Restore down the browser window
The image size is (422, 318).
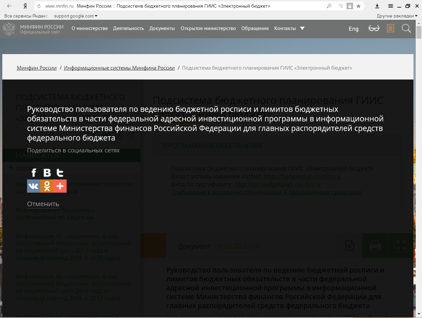pyautogui.click(x=408, y=6)
